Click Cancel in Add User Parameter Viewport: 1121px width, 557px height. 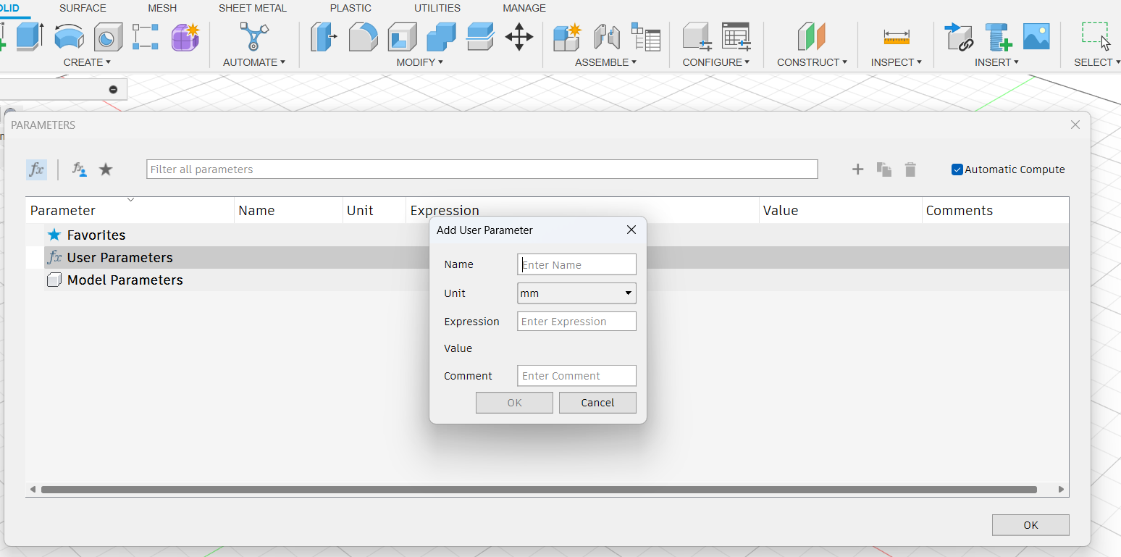597,403
